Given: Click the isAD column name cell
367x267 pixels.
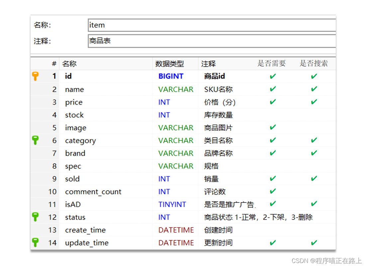Looking at the screenshot, I should (73, 205).
